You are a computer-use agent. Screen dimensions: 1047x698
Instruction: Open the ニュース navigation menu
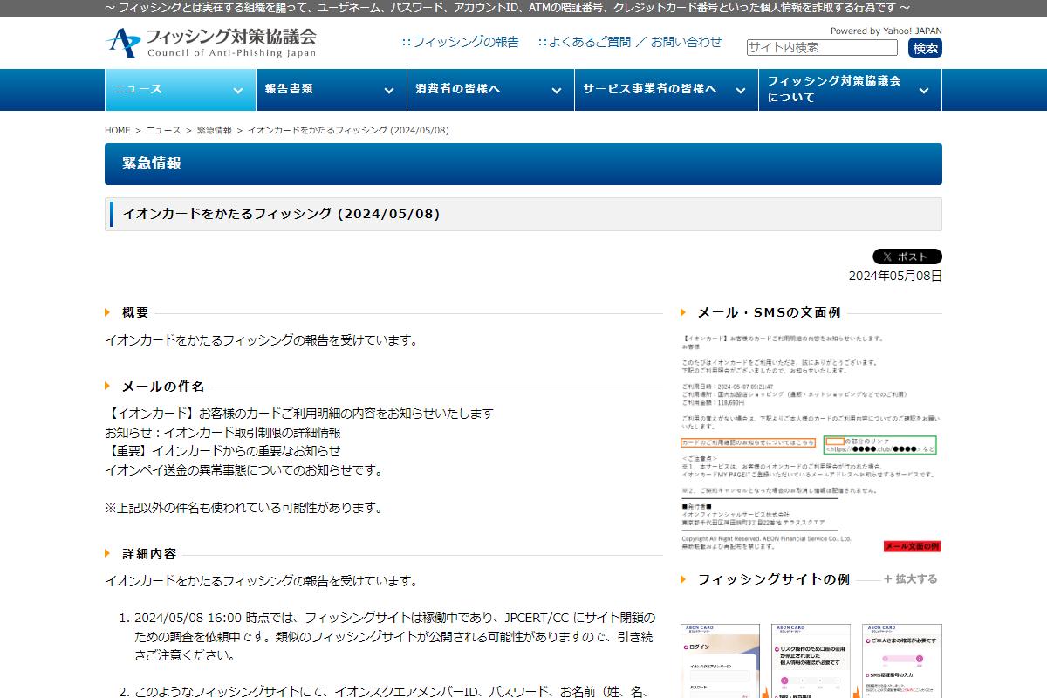click(x=180, y=89)
